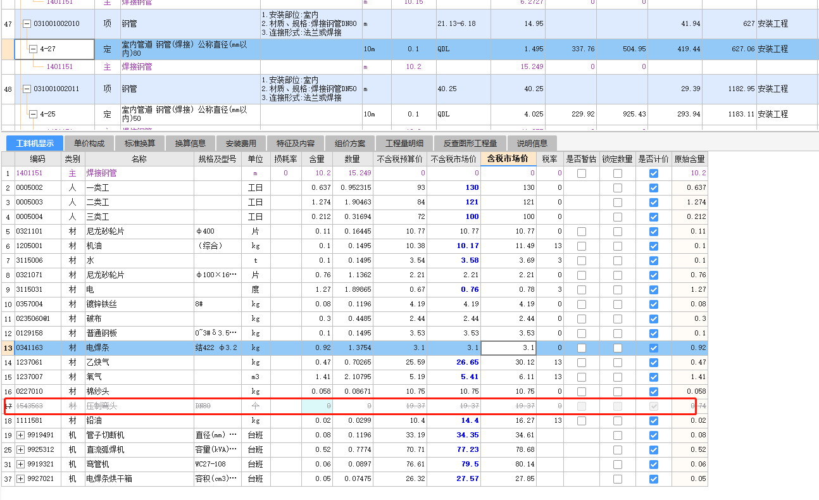The width and height of the screenshot is (819, 500).
Task: Click market price 77.23 for 直流弧焊机
Action: point(468,449)
